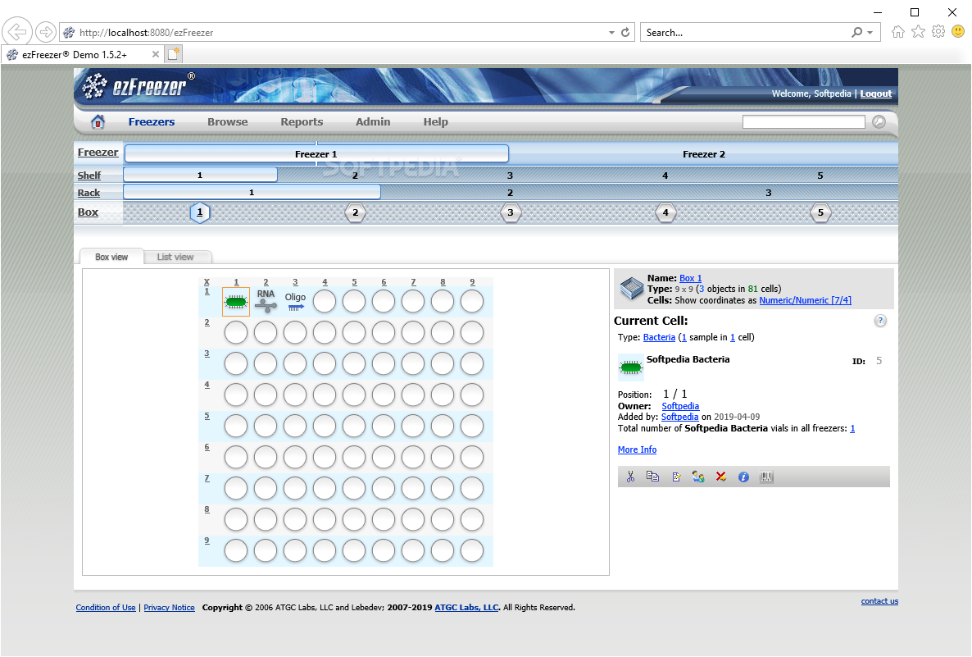Viewport: 972px width, 657px height.
Task: Open the Owner Softpedia link
Action: [680, 406]
